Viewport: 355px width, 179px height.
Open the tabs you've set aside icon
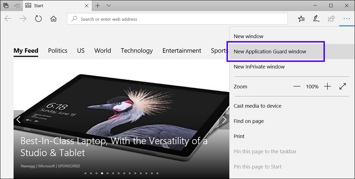pos(6,6)
